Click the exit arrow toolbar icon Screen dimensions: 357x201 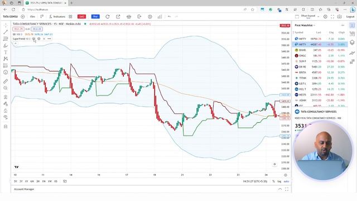click(x=139, y=17)
